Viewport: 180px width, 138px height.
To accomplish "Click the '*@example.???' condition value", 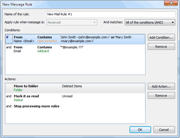I will click(72, 47).
